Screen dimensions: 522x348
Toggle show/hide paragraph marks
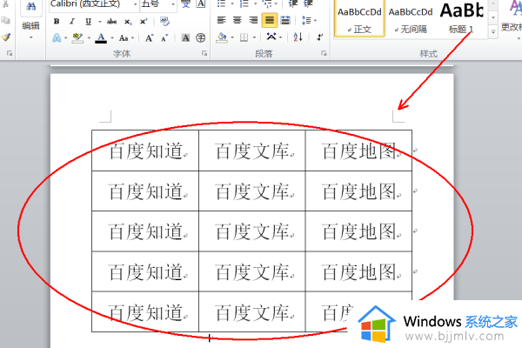coord(319,37)
